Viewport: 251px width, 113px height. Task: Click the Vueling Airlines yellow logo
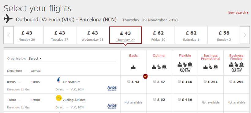coord(58,98)
